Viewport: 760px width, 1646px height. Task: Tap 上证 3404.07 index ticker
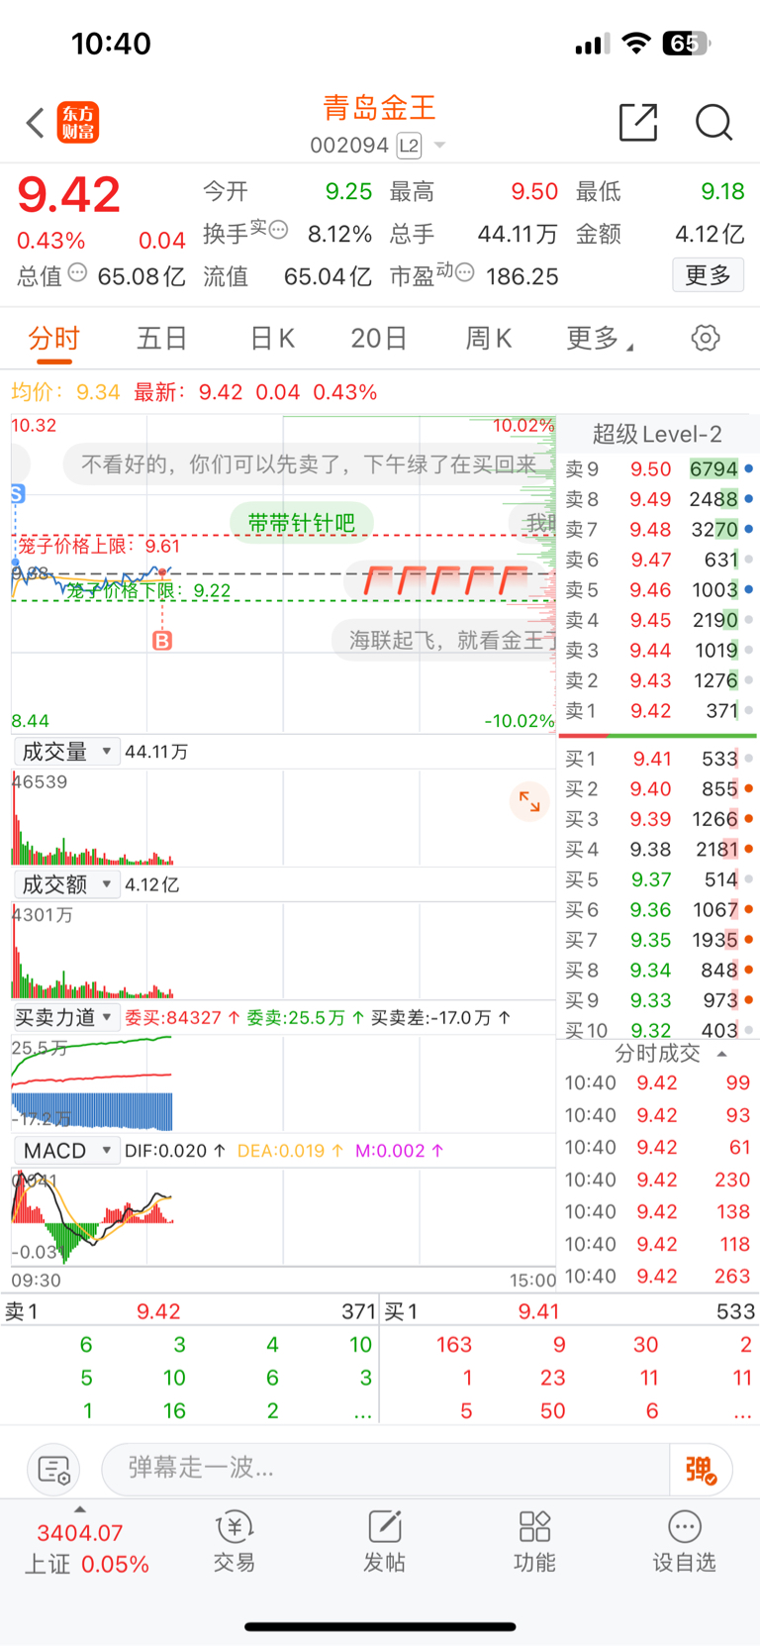tap(87, 1548)
